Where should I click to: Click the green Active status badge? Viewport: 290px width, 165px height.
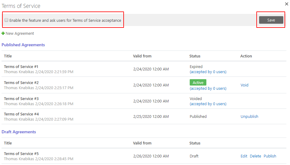198,82
